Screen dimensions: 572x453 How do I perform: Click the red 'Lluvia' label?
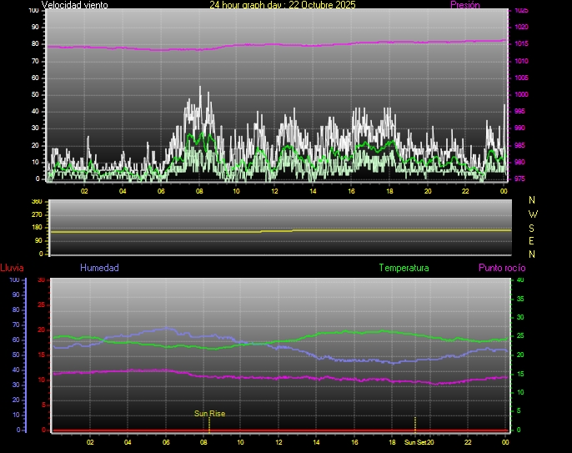coord(12,268)
